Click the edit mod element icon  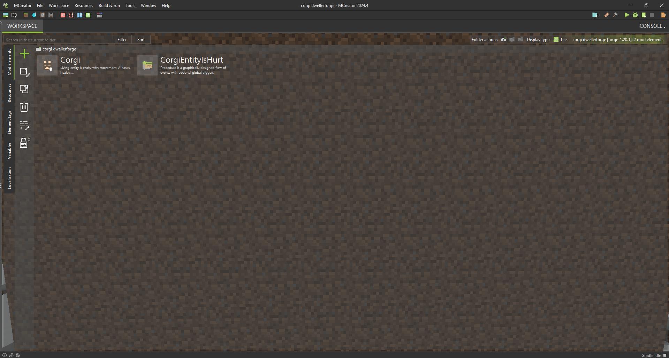click(24, 72)
